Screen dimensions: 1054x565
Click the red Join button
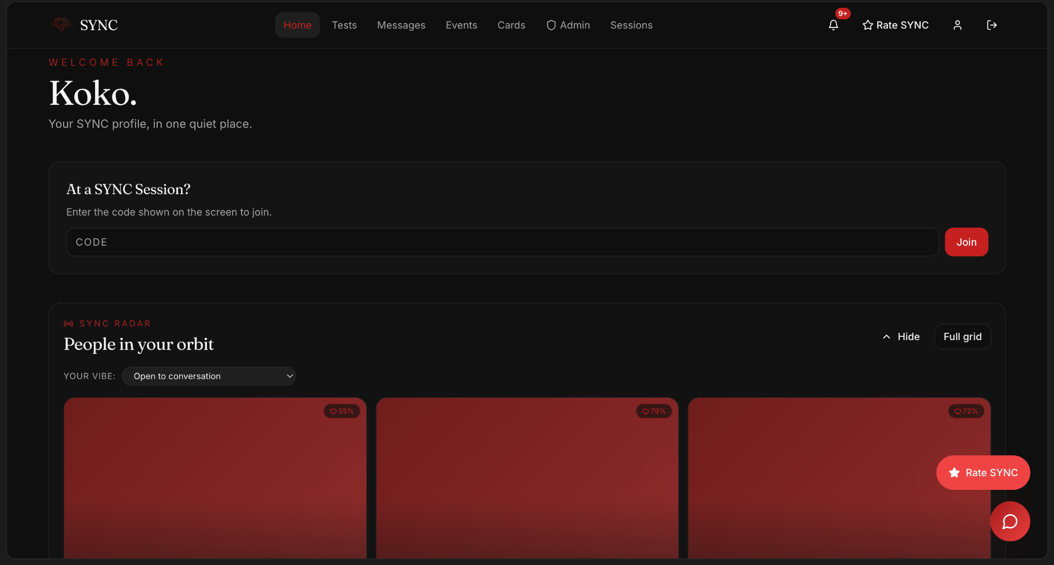(x=966, y=242)
